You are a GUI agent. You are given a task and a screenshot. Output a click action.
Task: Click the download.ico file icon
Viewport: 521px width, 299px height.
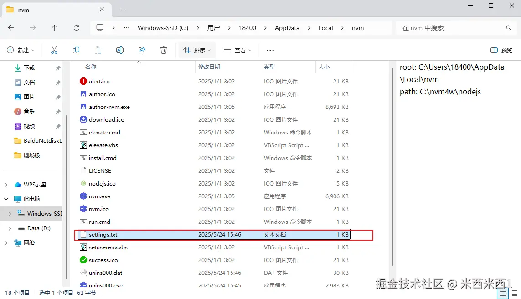point(83,119)
